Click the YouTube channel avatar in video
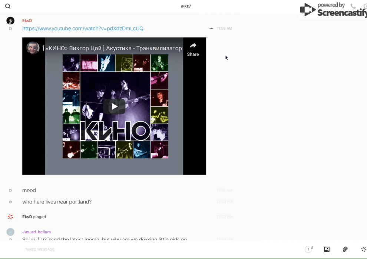 [x=33, y=48]
